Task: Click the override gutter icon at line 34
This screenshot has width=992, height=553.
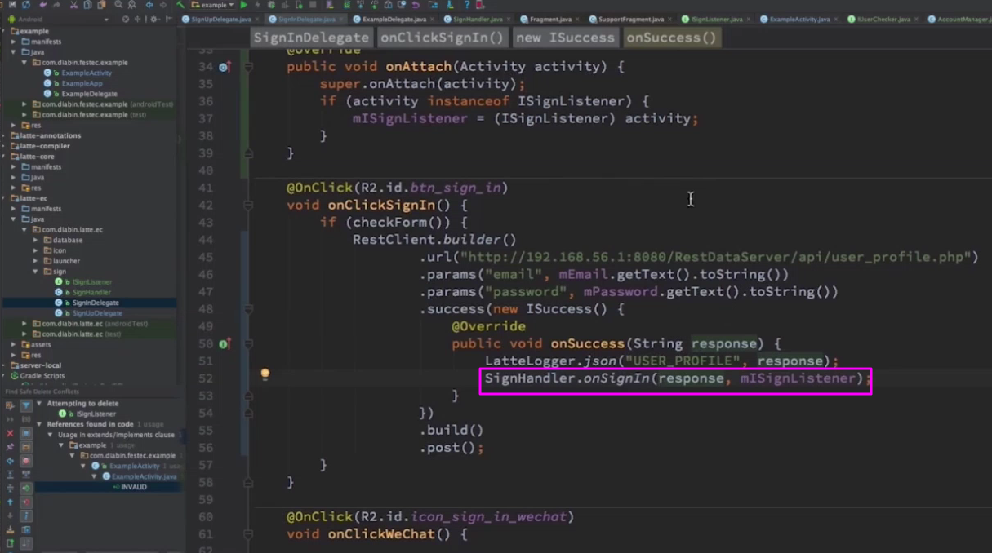Action: tap(224, 67)
